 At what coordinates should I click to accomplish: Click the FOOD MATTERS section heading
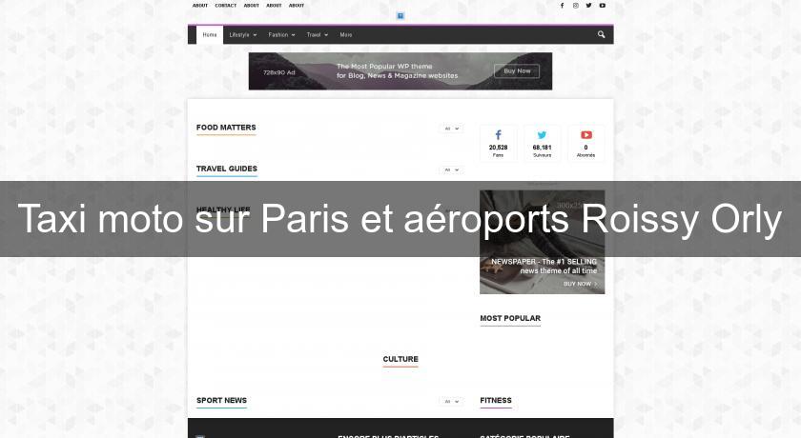[226, 128]
